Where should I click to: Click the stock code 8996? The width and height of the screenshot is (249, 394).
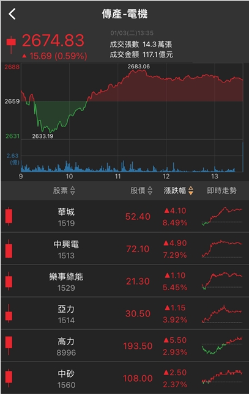tap(66, 353)
